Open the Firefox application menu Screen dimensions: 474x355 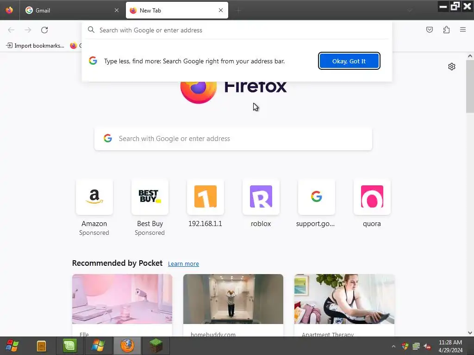tap(463, 30)
